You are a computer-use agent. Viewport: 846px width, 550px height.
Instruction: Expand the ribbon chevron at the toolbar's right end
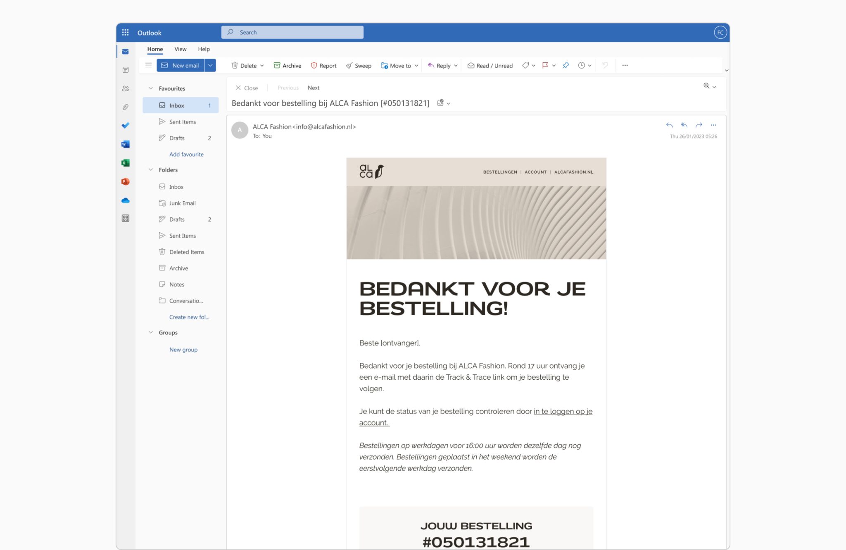(x=727, y=70)
